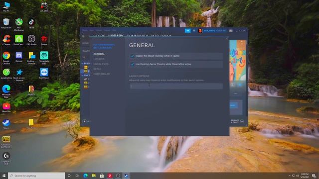This screenshot has width=319, height=179.
Task: Open TikTok desktop icon
Action: pos(31,23)
